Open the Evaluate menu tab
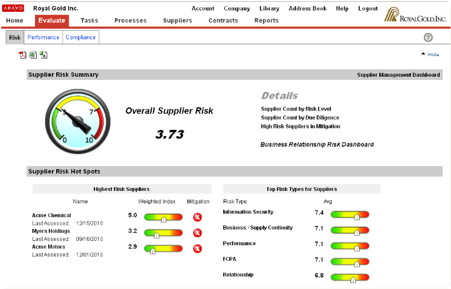 (x=52, y=21)
